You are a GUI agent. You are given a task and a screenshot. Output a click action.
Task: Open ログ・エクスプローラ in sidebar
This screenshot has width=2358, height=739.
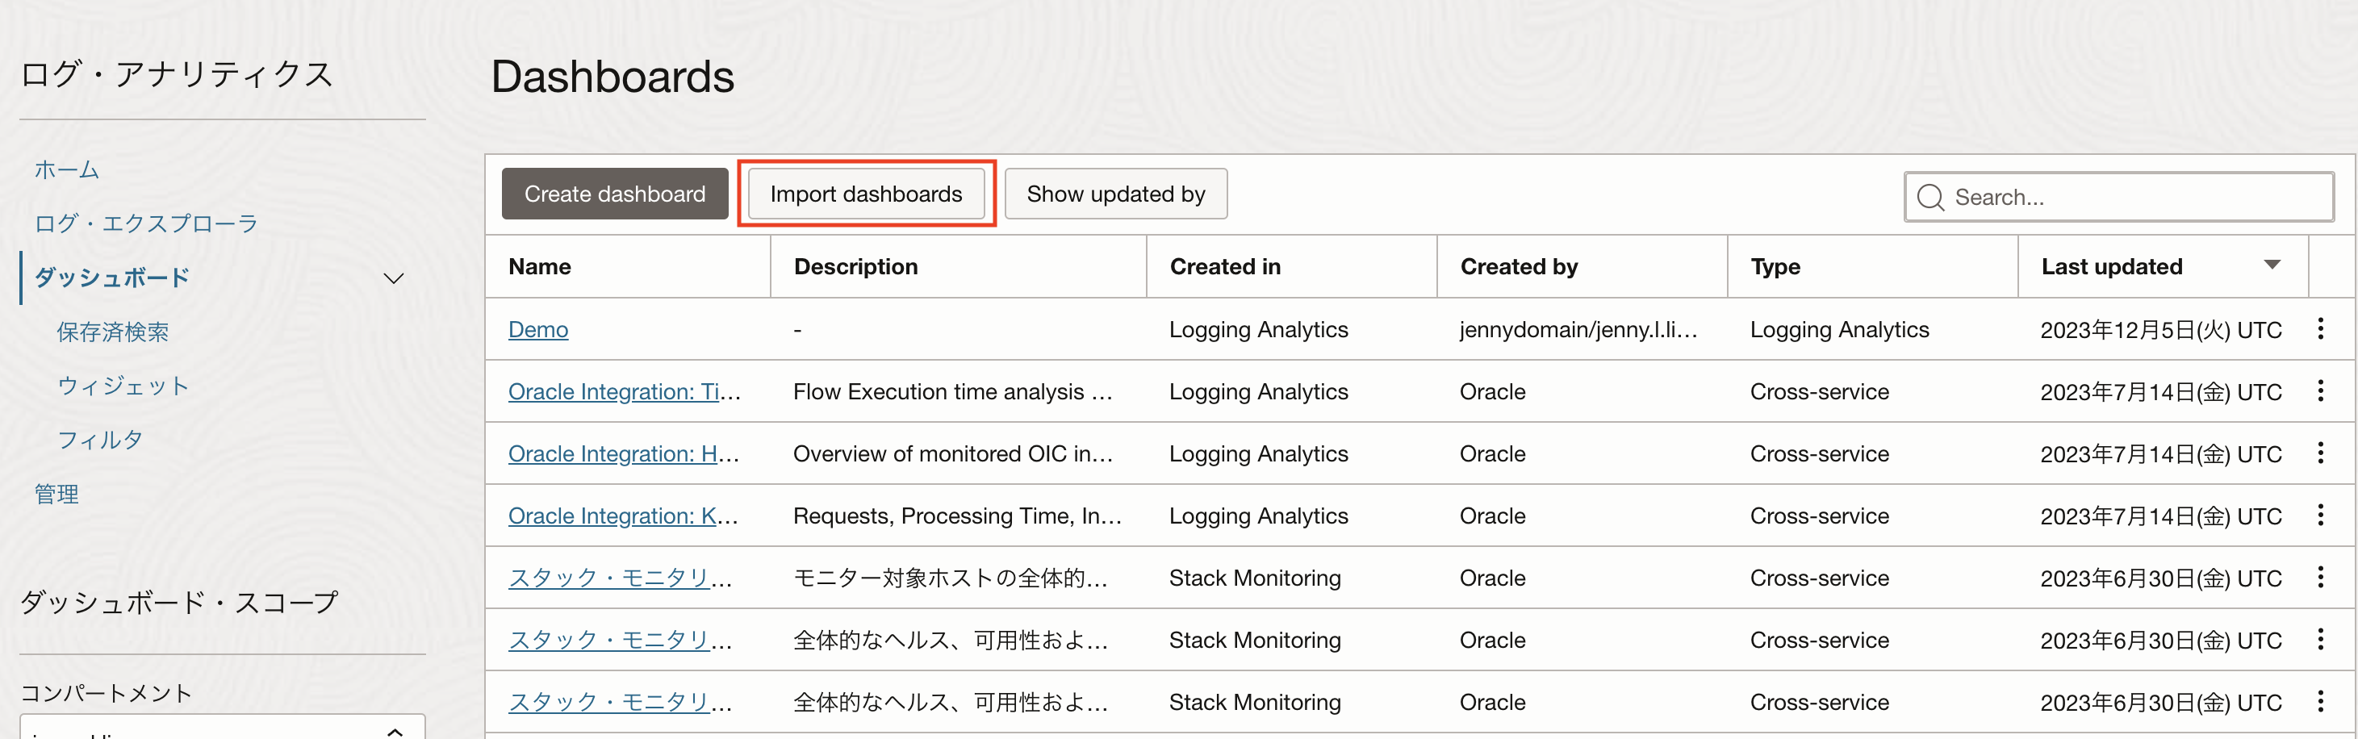145,224
